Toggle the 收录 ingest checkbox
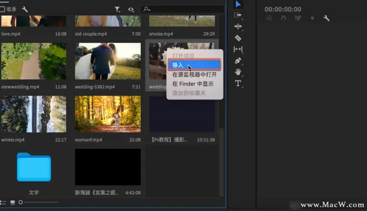367x211 pixels. tap(2, 9)
